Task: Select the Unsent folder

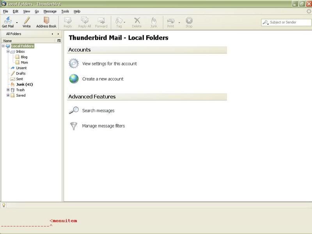Action: pos(21,68)
